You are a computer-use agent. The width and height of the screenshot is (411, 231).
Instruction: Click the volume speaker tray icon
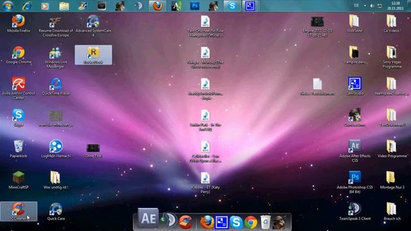tap(372, 6)
